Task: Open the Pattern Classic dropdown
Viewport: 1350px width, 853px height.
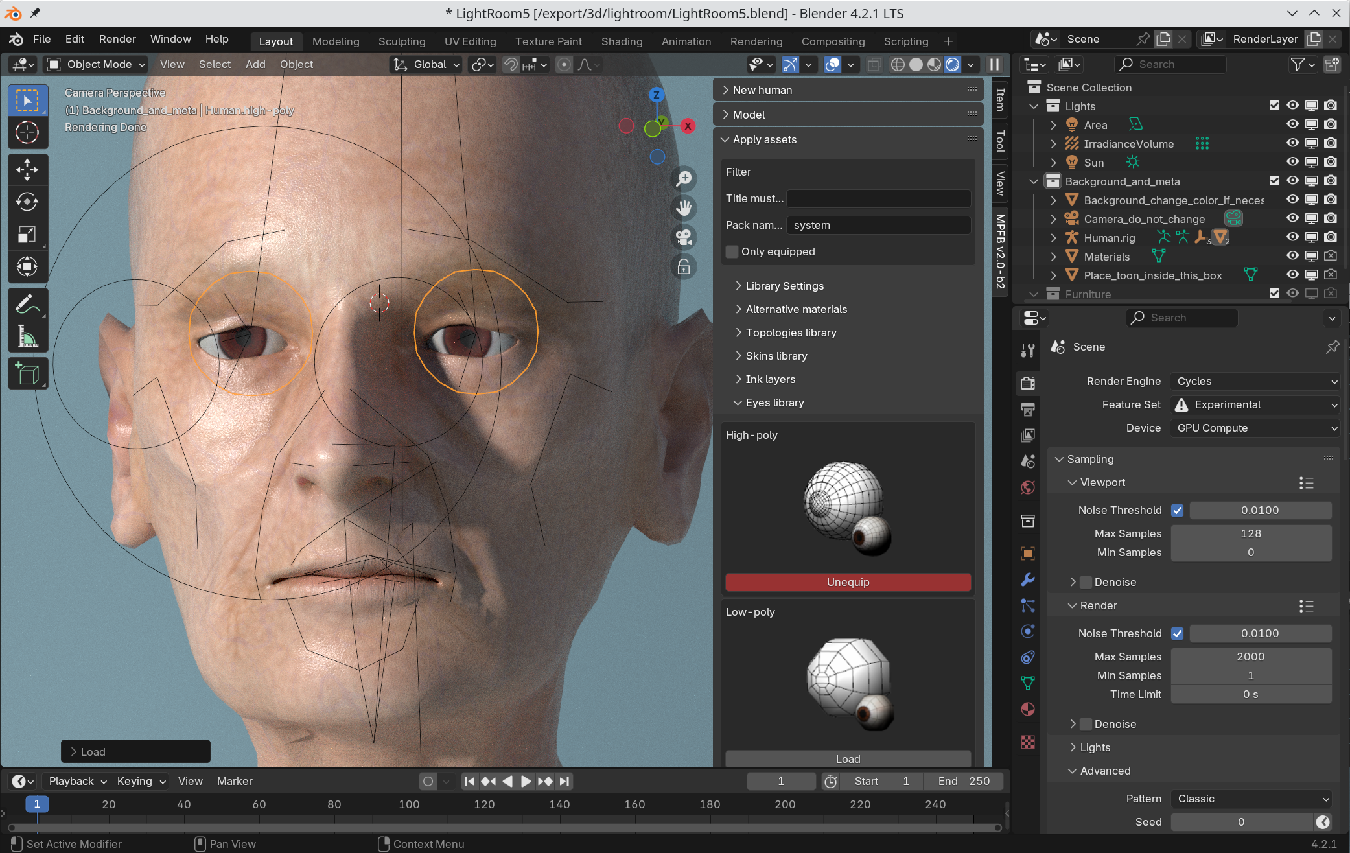Action: click(1251, 799)
